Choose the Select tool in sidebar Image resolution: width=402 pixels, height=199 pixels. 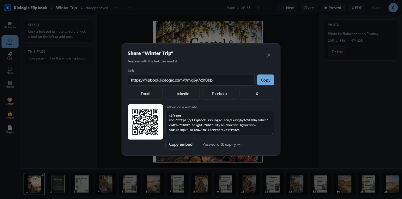(10, 42)
